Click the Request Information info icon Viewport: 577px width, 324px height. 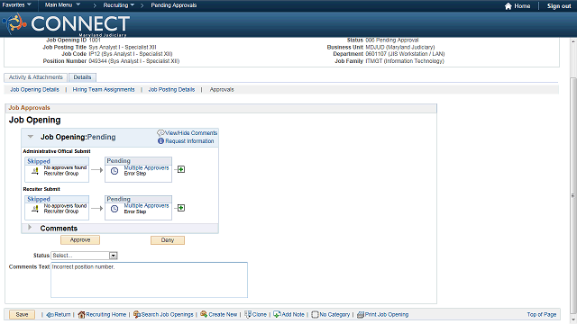(160, 140)
